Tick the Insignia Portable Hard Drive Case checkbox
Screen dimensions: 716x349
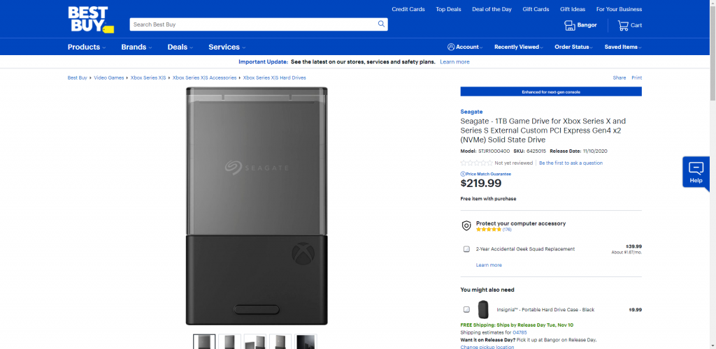[x=466, y=309]
